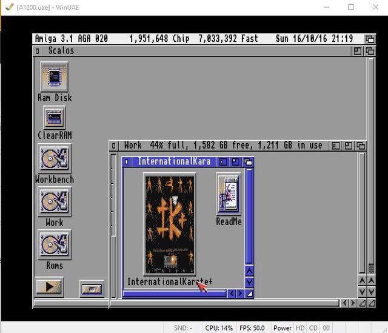Click the 'ReadMe' icon label text
Screen dimensions: 388x333
pyautogui.click(x=229, y=221)
